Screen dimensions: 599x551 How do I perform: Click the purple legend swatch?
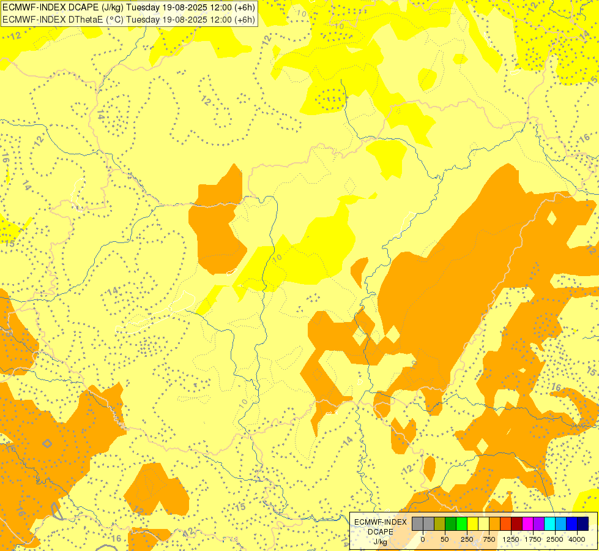(539, 524)
